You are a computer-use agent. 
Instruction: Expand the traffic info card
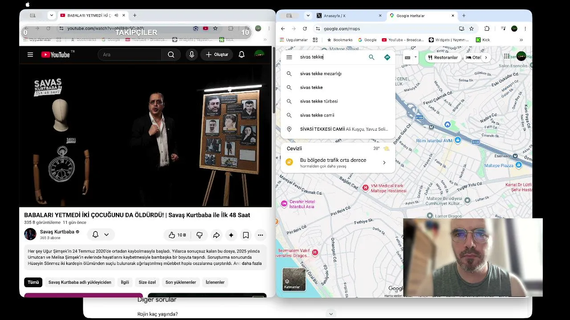(x=338, y=163)
